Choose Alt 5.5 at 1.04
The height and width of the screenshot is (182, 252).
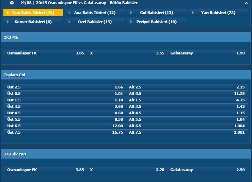tap(187, 119)
